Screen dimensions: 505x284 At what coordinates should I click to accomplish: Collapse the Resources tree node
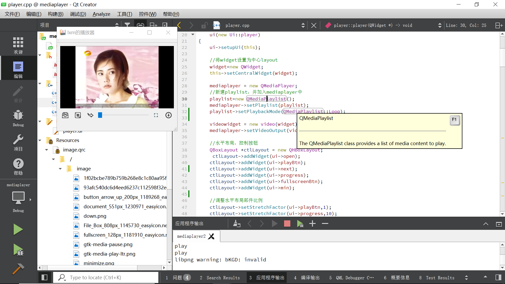coord(40,140)
